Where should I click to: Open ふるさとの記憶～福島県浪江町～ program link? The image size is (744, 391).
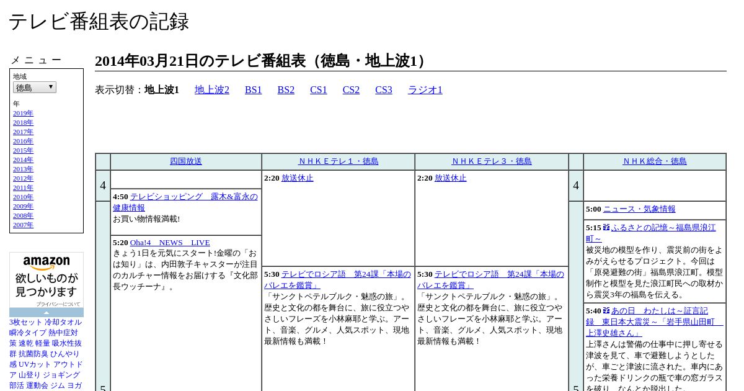tap(651, 233)
